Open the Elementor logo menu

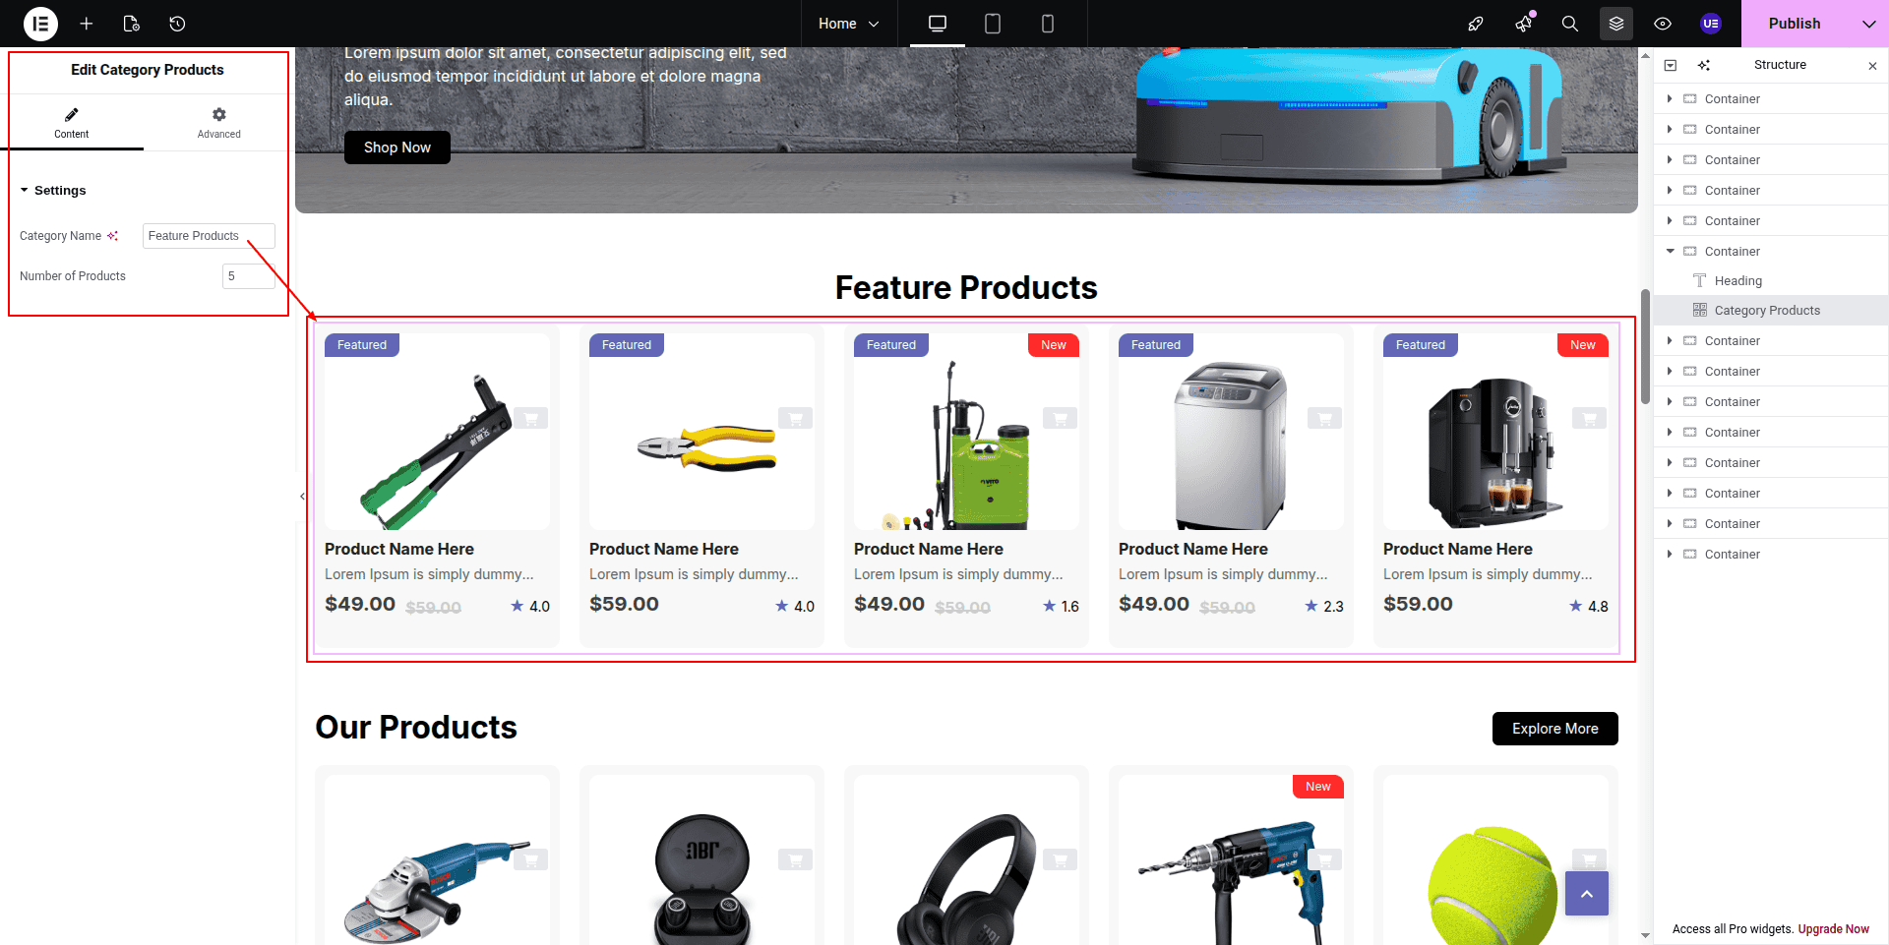40,24
